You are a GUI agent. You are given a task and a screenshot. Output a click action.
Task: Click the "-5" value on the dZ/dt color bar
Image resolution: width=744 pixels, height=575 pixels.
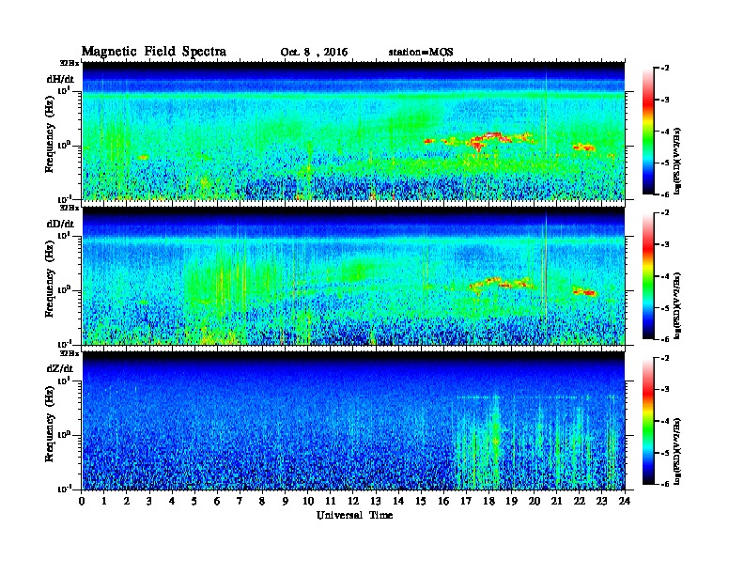(x=665, y=453)
